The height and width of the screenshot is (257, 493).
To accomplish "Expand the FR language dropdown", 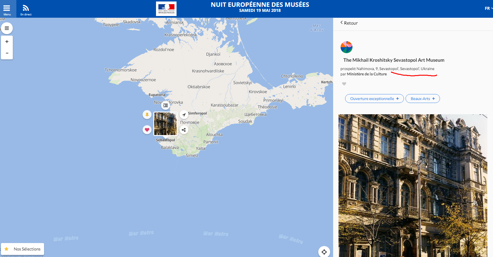I will 489,8.
